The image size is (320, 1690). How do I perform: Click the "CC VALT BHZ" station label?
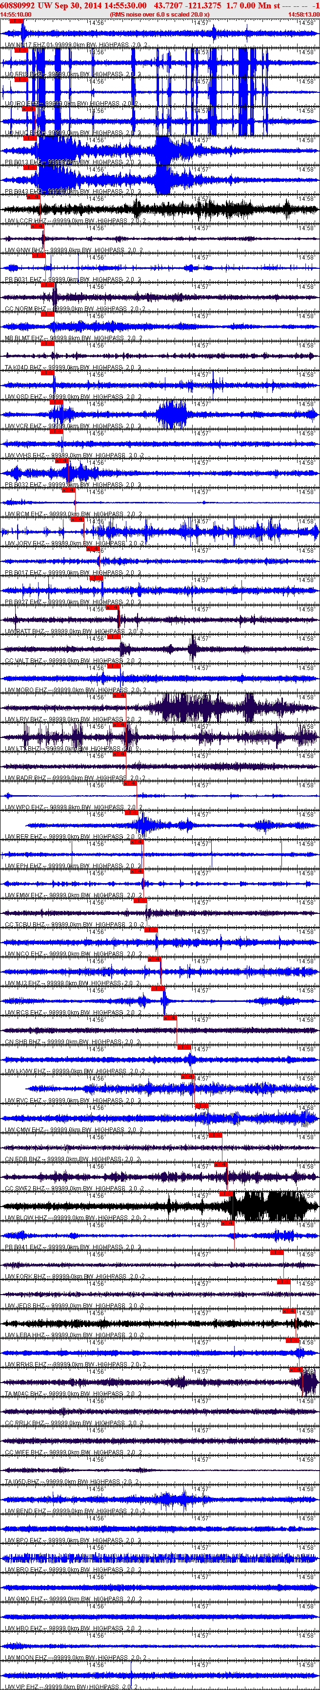(x=24, y=661)
